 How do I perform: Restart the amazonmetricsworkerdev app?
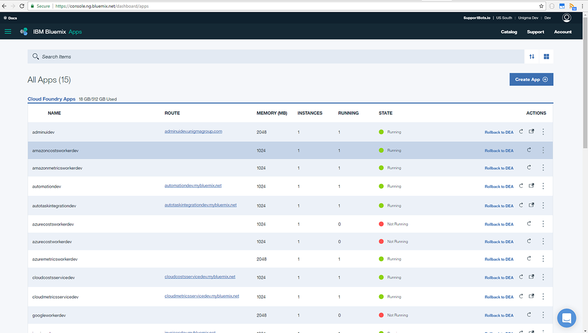529,168
